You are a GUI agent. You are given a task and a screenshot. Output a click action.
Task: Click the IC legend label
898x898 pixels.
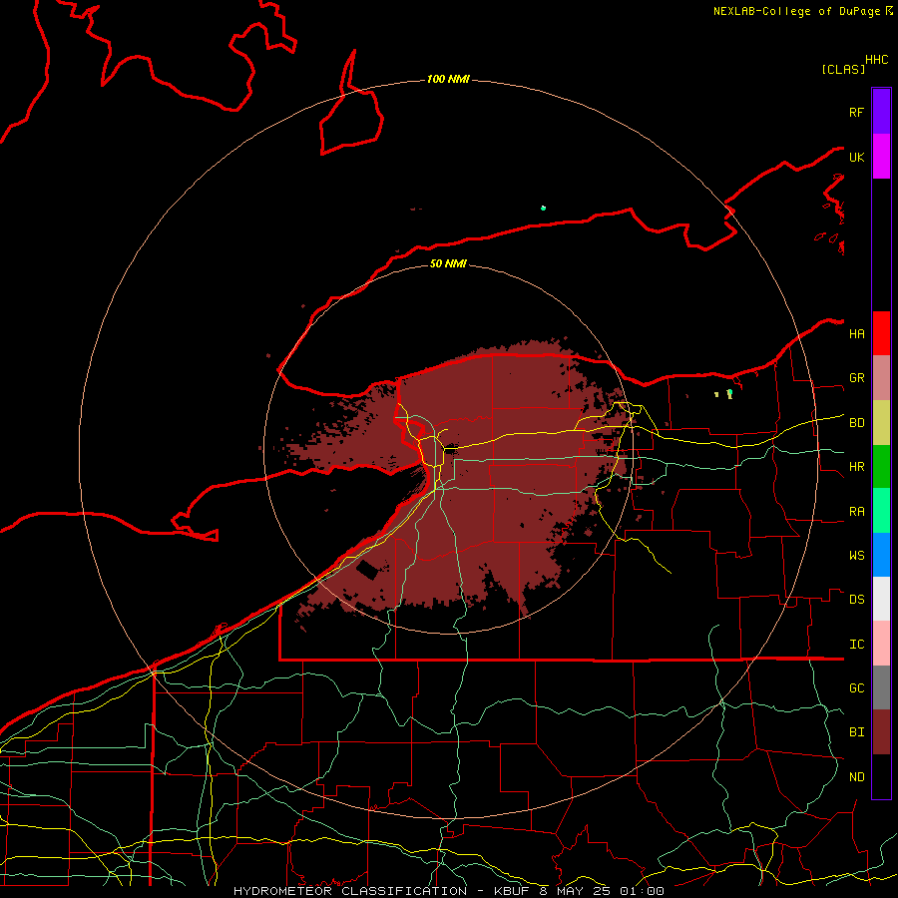[856, 645]
